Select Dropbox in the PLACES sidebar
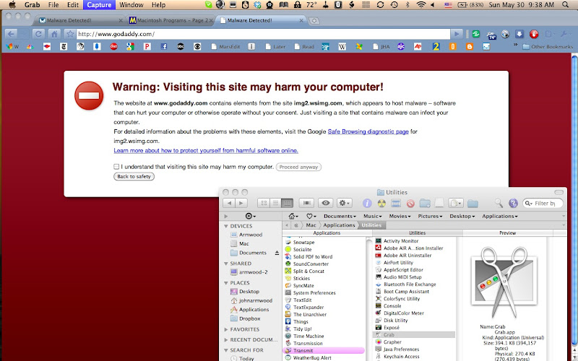Screen dimensions: 578x361 249,318
